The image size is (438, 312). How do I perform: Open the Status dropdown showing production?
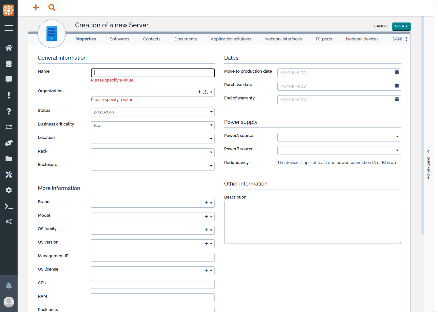click(153, 112)
